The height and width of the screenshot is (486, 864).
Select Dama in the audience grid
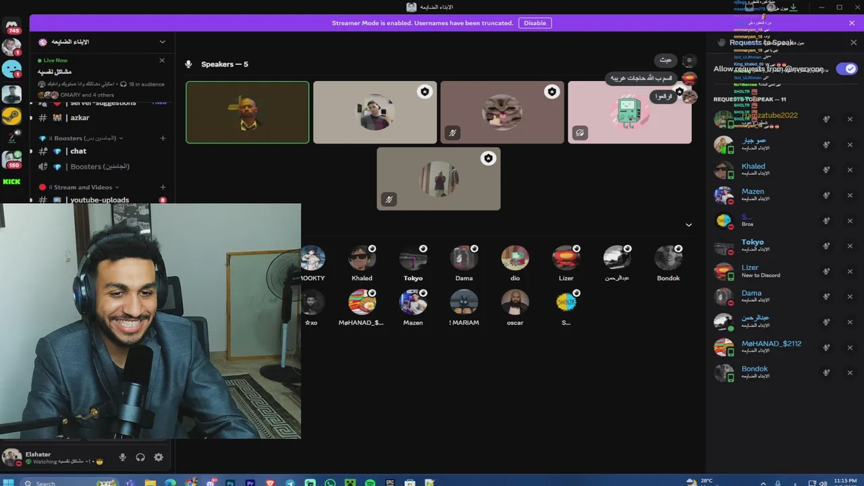(x=464, y=263)
